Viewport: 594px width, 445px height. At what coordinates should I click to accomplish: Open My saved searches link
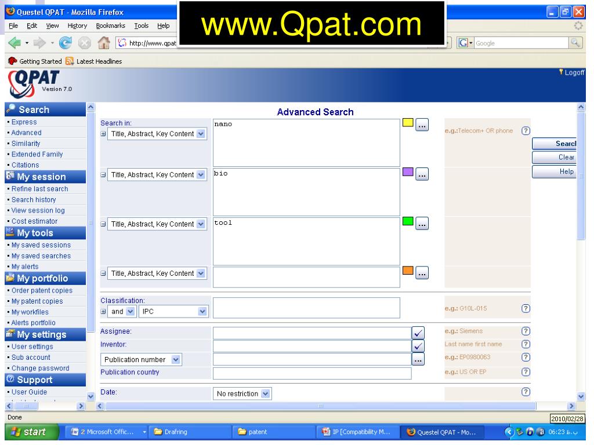(41, 256)
